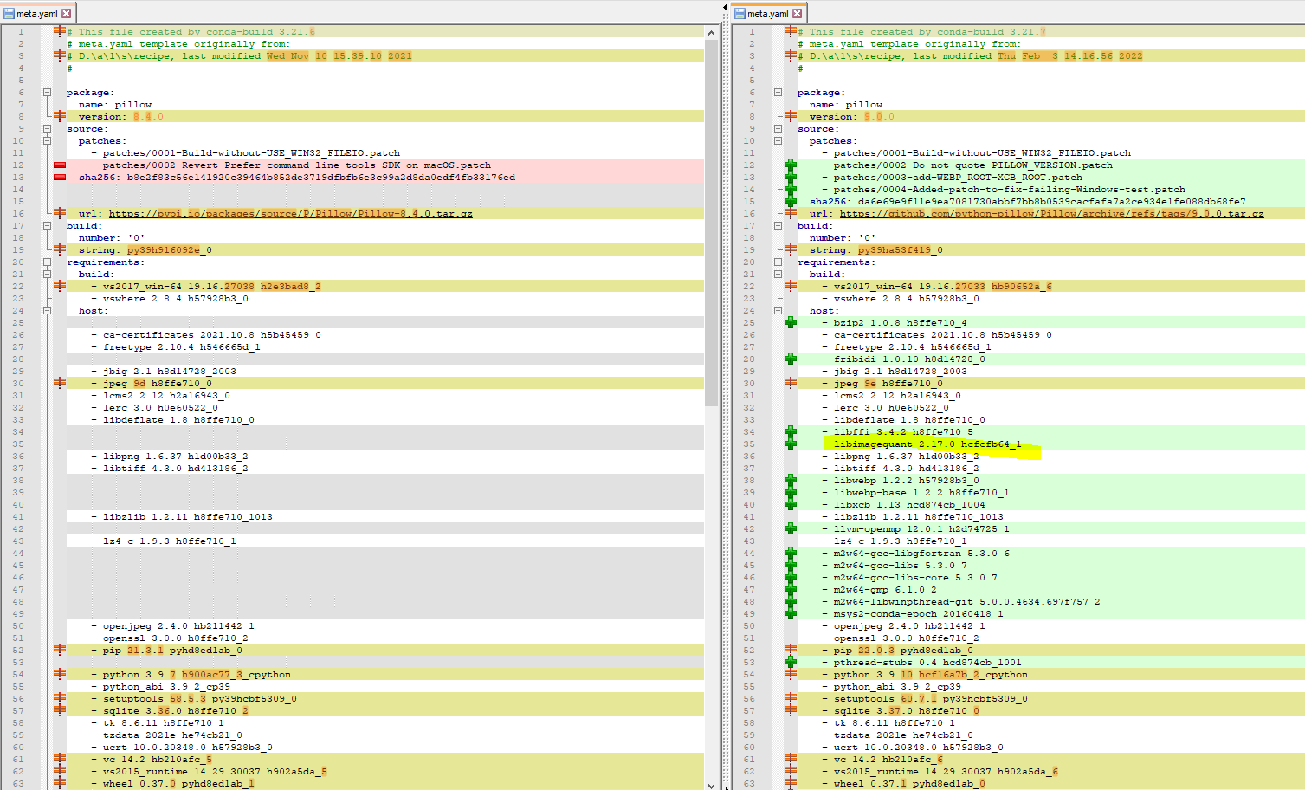Click left pane 'libzlib 1.2.11 h8ffe710_1013' line
Image resolution: width=1305 pixels, height=790 pixels.
pyautogui.click(x=182, y=517)
